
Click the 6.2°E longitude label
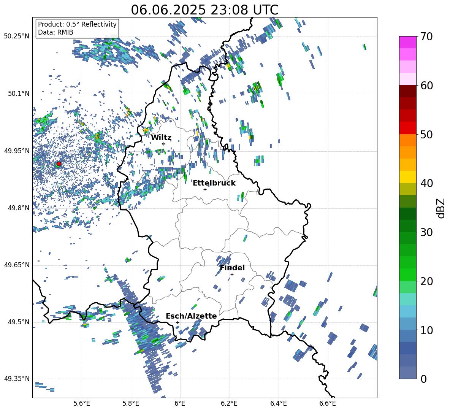229,403
